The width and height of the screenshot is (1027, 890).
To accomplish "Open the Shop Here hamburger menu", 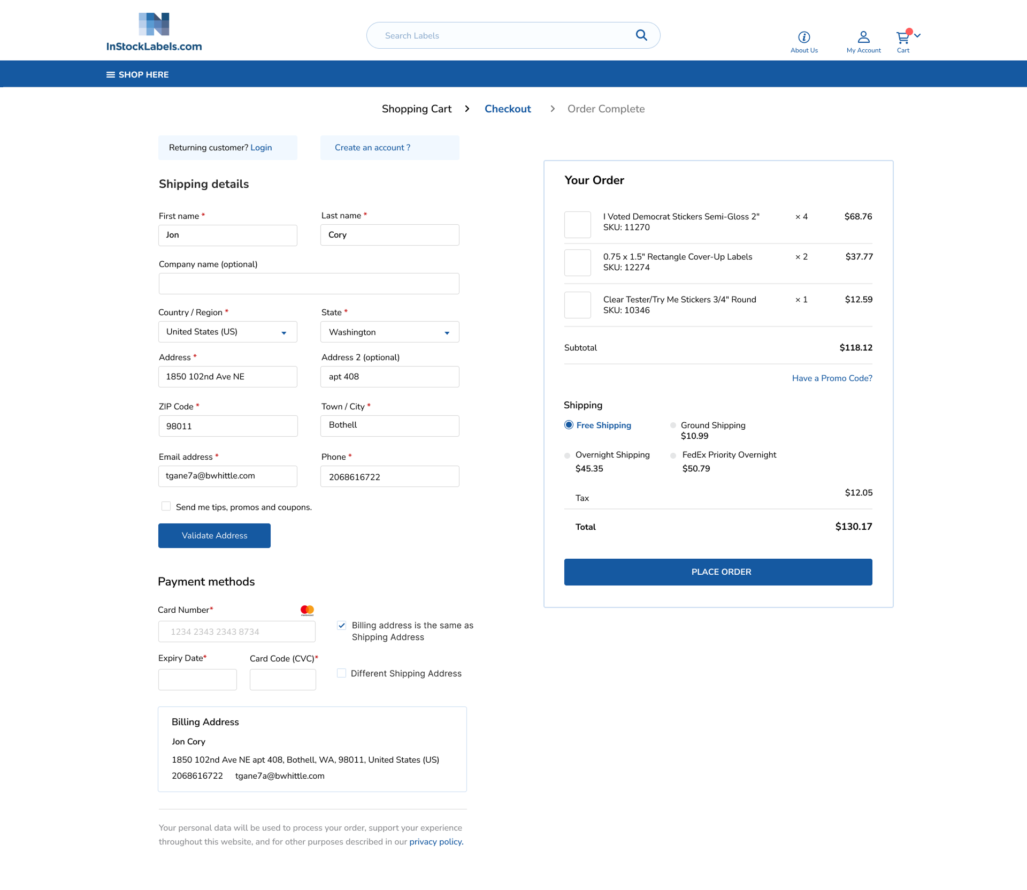I will pos(111,75).
